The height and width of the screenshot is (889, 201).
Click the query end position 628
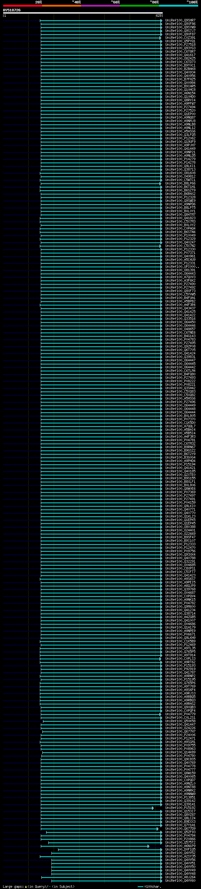tap(158, 15)
